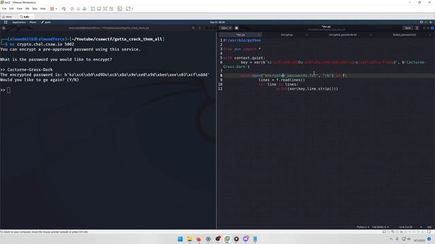Show hidden system tray icons chevron
The height and width of the screenshot is (244, 435).
click(391, 239)
